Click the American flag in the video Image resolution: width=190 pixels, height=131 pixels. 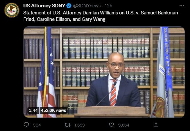pos(47,73)
